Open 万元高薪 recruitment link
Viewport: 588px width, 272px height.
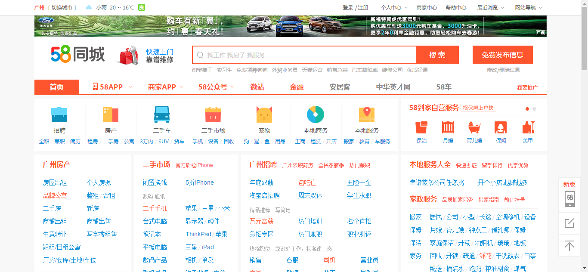coord(261,221)
